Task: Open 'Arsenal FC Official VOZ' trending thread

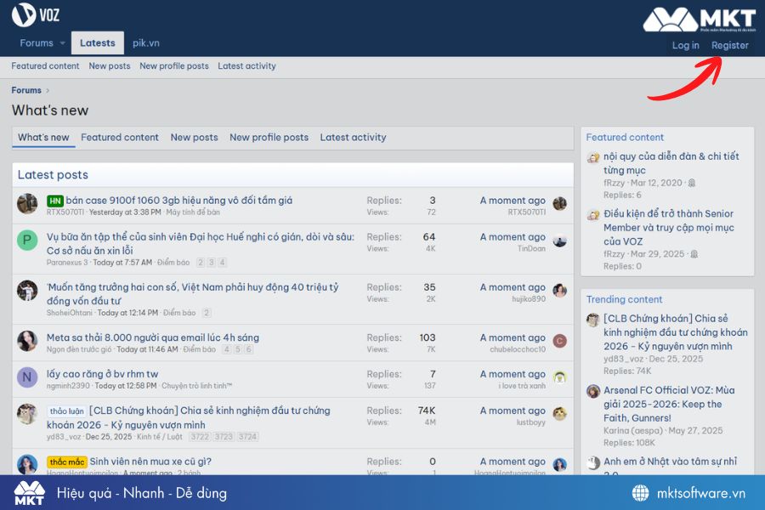Action: 669,404
